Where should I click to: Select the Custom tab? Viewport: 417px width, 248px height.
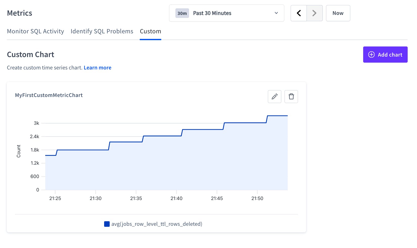point(150,31)
